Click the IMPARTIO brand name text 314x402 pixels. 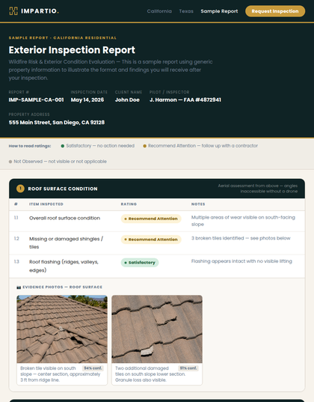click(40, 11)
